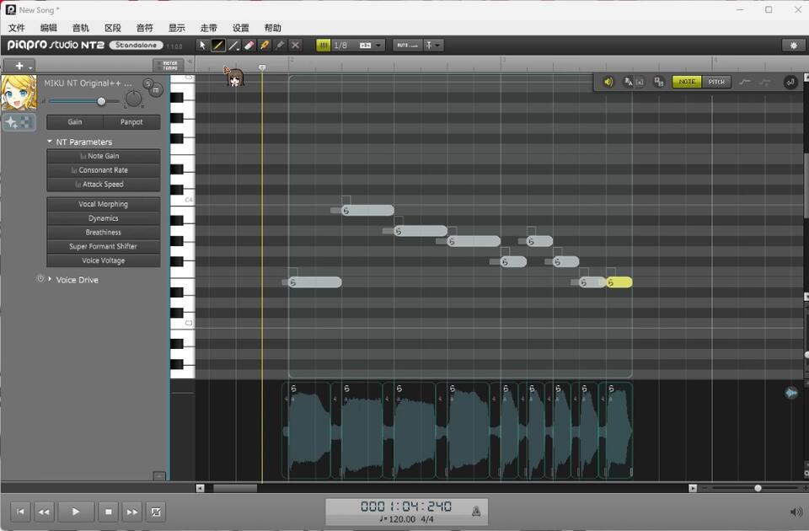
Task: Select the Panpot parameter tab
Action: [131, 122]
